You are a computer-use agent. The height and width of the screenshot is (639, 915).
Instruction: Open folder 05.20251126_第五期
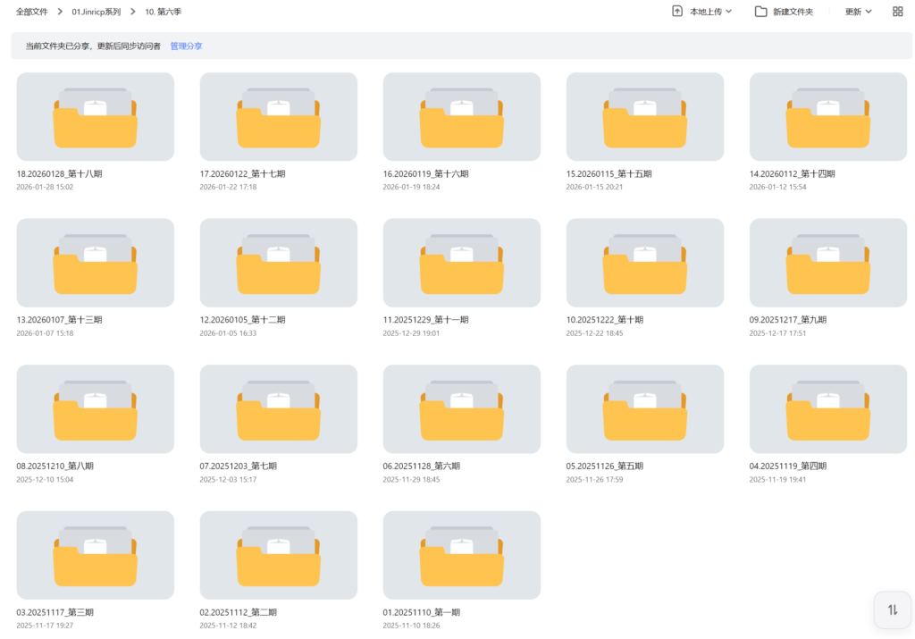coord(644,408)
